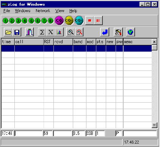Click the RST field showing 59
This screenshot has height=147, width=160.
coord(48,133)
